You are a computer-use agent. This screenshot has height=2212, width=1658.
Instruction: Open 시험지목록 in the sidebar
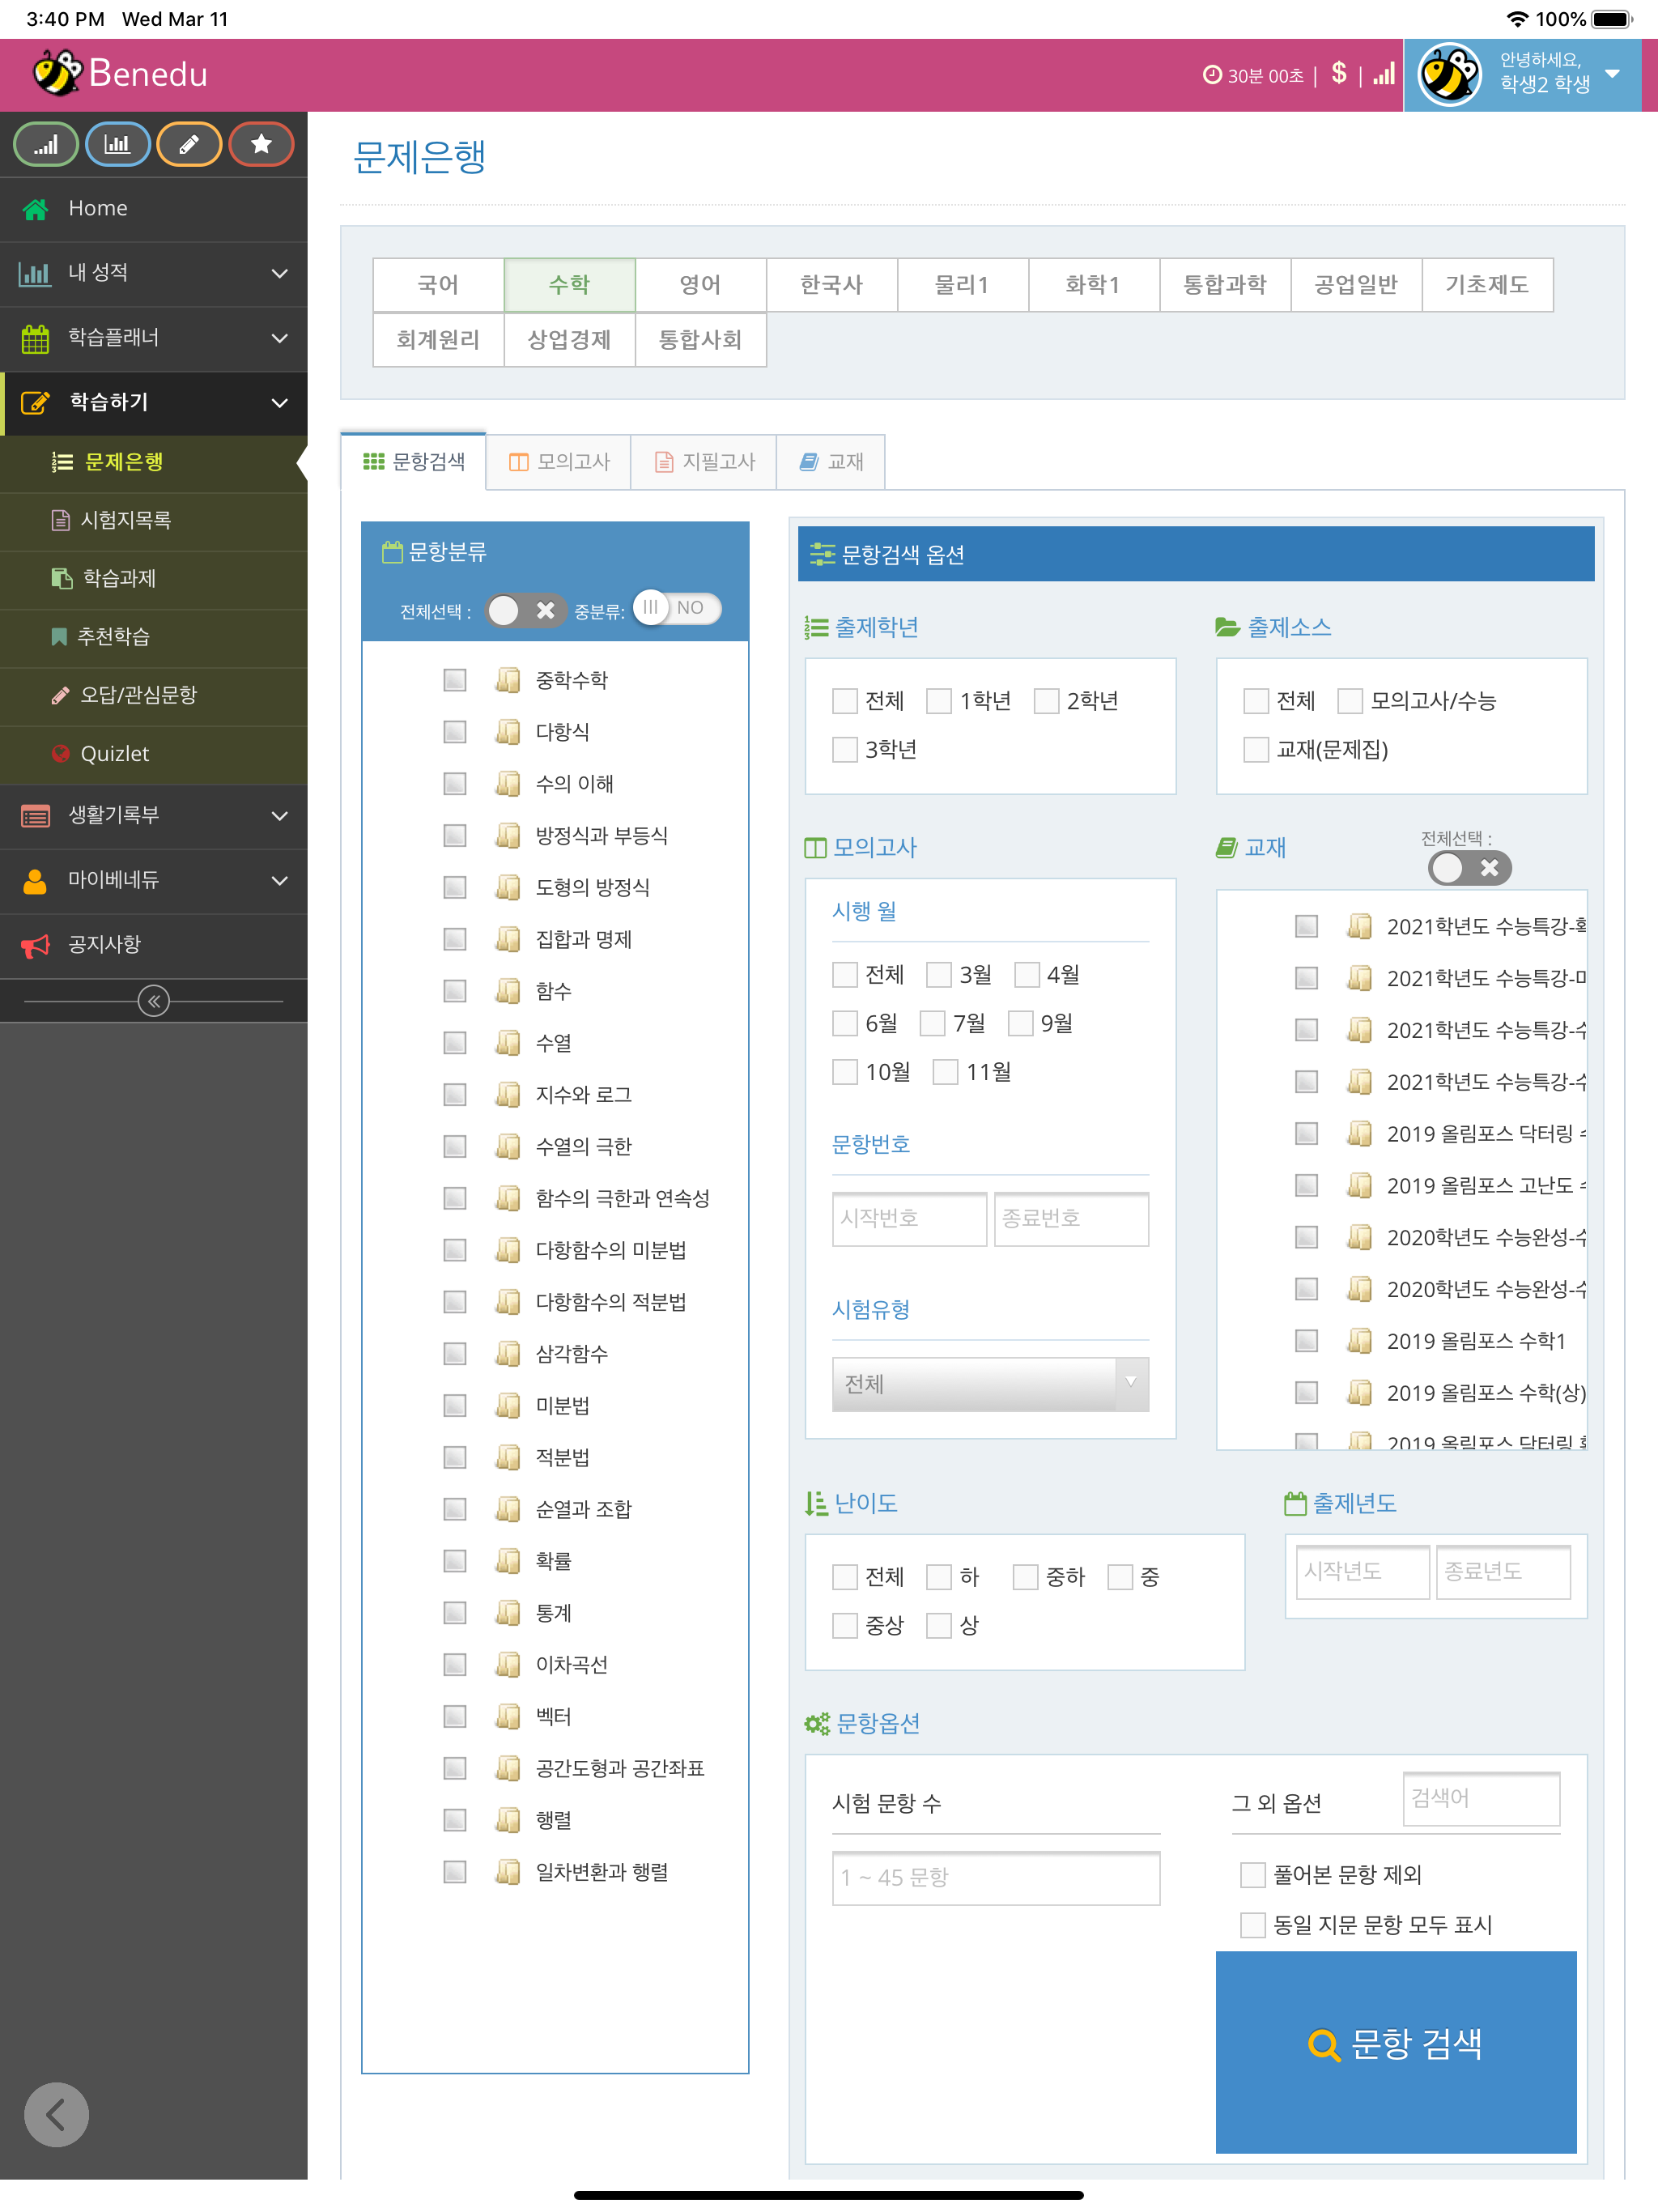point(154,520)
